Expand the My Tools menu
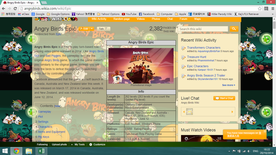Screen dimensions: 276x155 coord(78,145)
